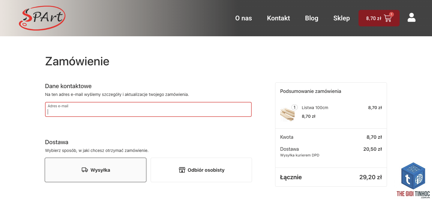Screen dimensions: 432x199
Task: Focus the Adres e-mail field
Action: (x=148, y=109)
